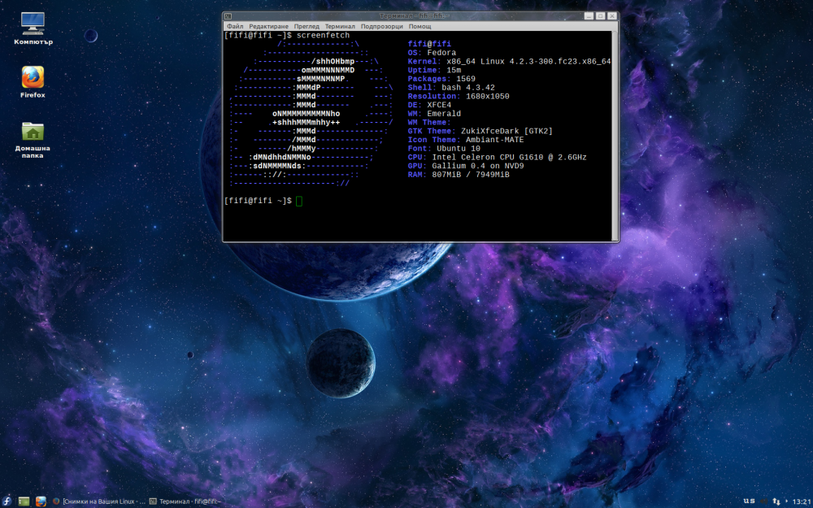
Task: Close the terminal window
Action: [x=612, y=16]
